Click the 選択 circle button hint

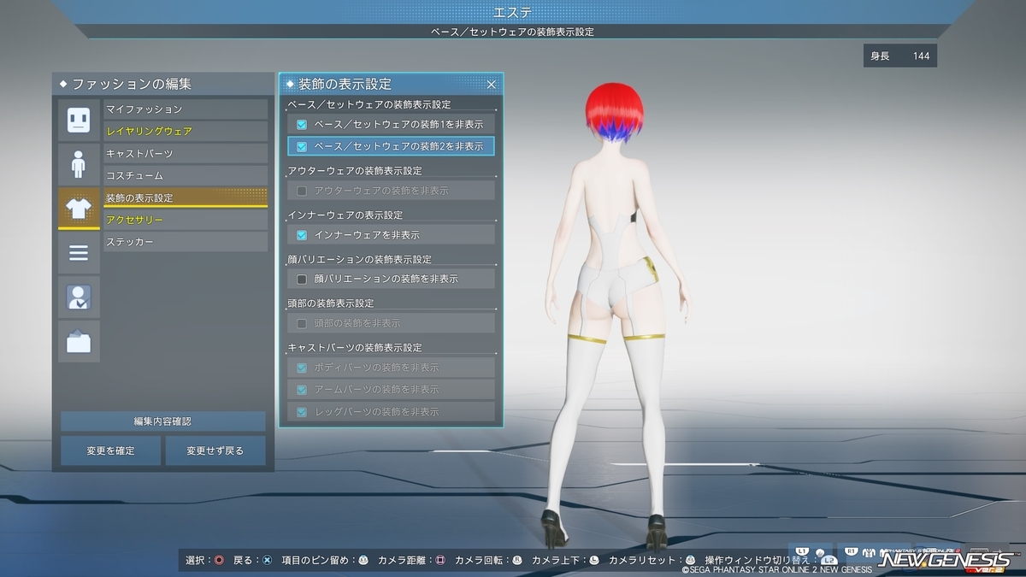pos(219,561)
